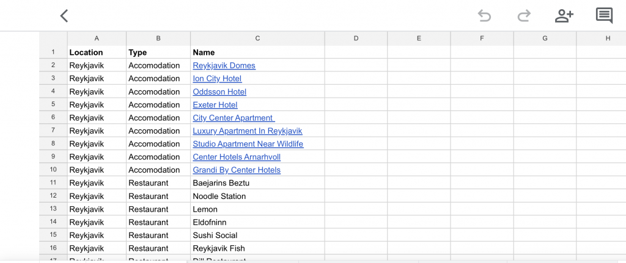This screenshot has width=626, height=263.
Task: Select empty cell E4
Action: coord(419,92)
